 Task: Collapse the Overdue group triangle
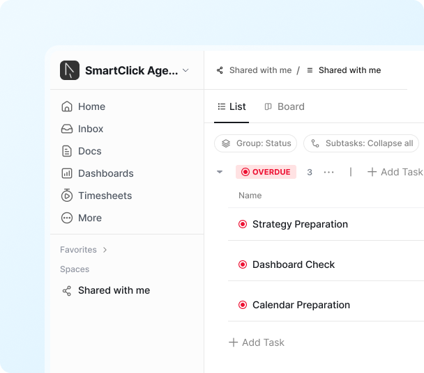[220, 172]
